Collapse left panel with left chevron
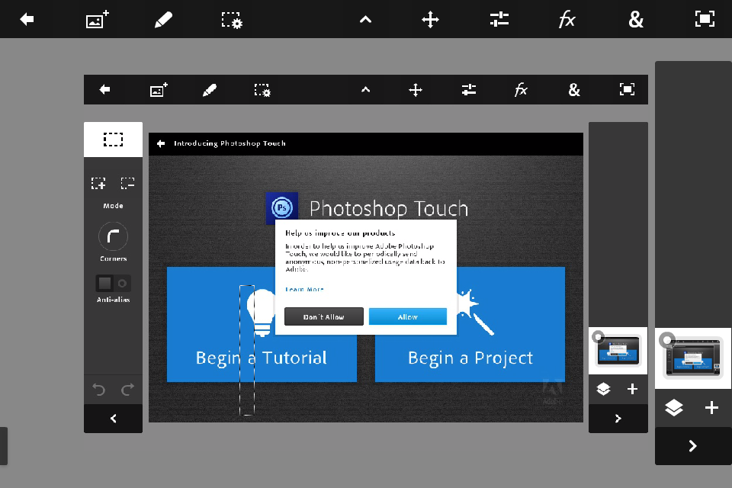The image size is (732, 488). click(113, 419)
